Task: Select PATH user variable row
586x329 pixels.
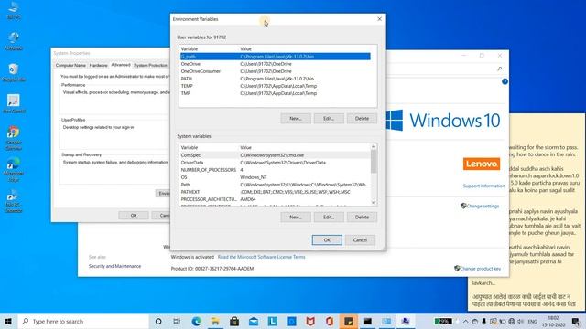Action: click(x=275, y=79)
